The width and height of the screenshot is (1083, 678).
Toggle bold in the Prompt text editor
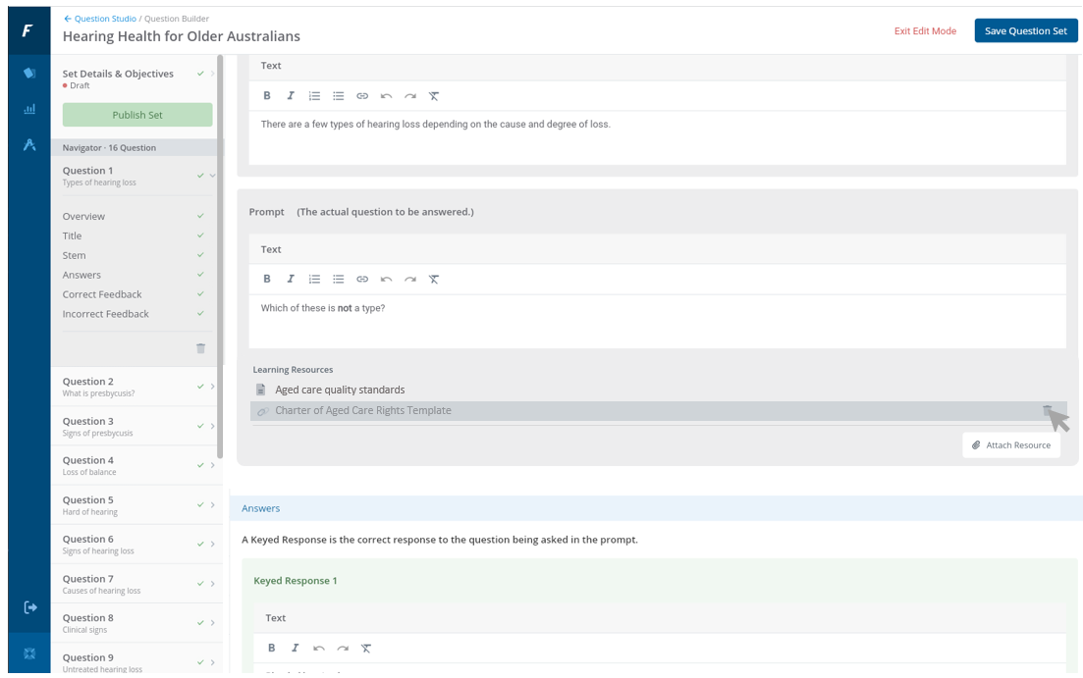coord(267,280)
